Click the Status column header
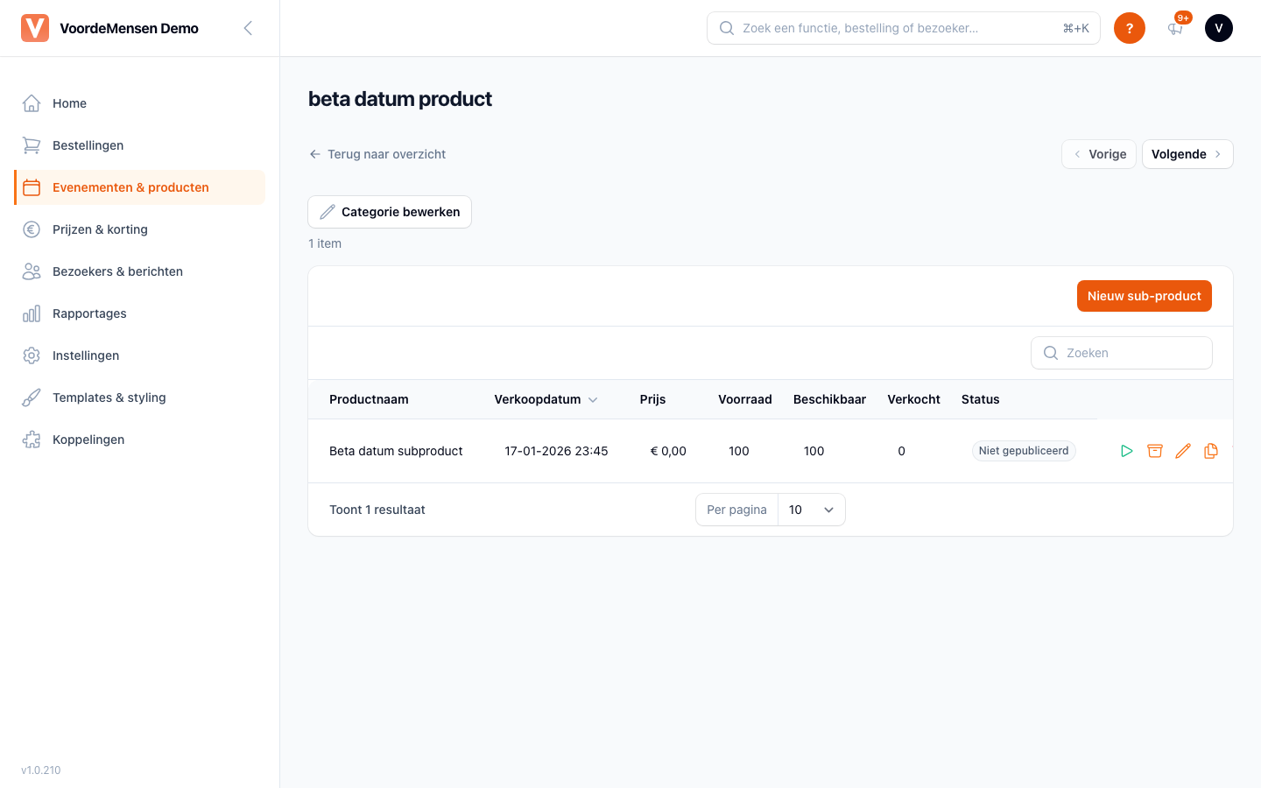The height and width of the screenshot is (788, 1261). (980, 399)
